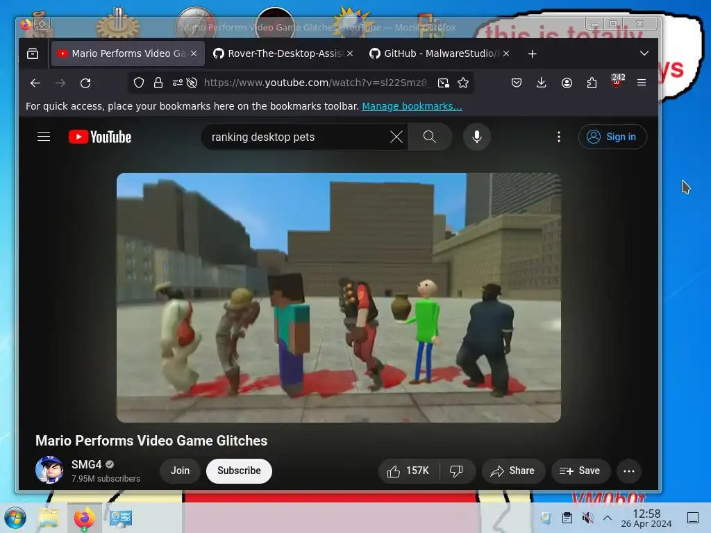This screenshot has width=711, height=533.
Task: Reload the current YouTube page
Action: pos(85,83)
